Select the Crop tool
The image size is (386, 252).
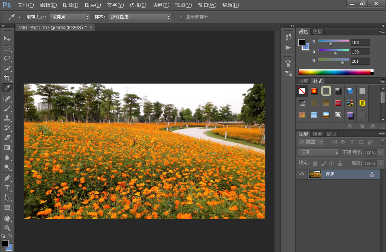[x=7, y=78]
